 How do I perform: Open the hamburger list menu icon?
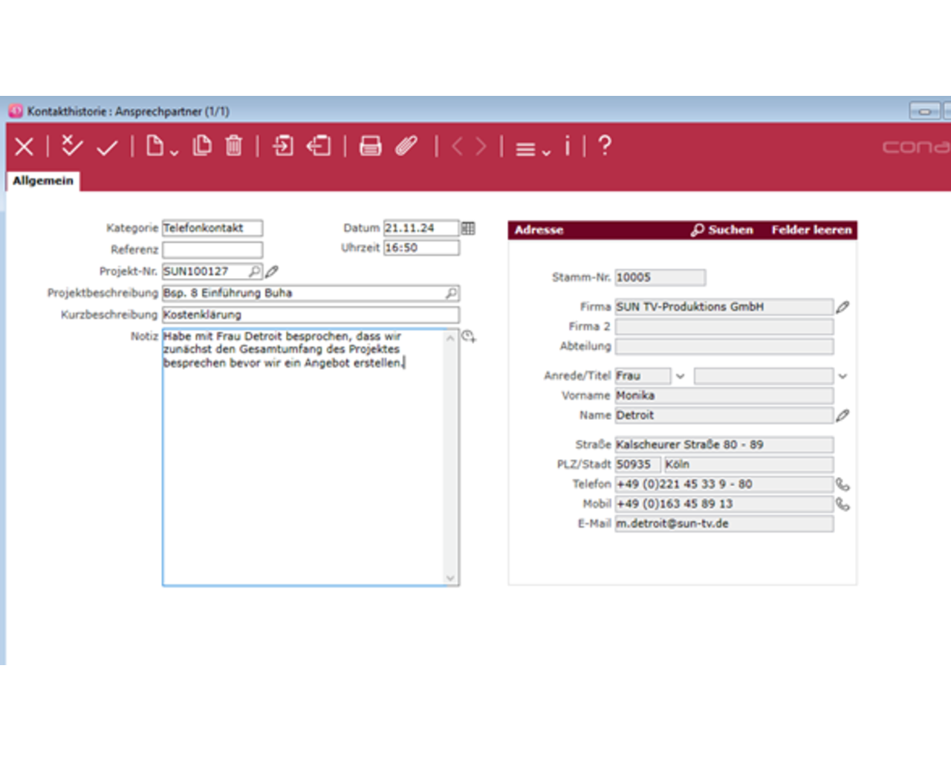525,149
